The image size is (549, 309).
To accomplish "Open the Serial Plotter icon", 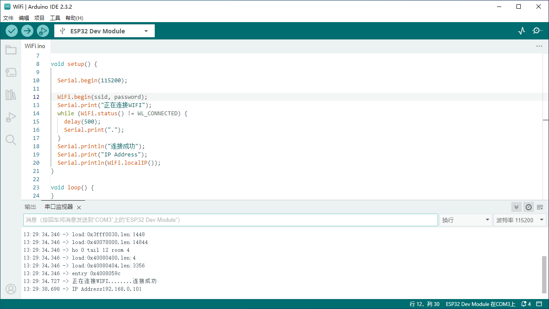I will click(522, 31).
